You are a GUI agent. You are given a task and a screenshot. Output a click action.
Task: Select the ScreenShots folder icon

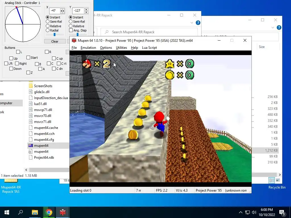tap(31, 86)
